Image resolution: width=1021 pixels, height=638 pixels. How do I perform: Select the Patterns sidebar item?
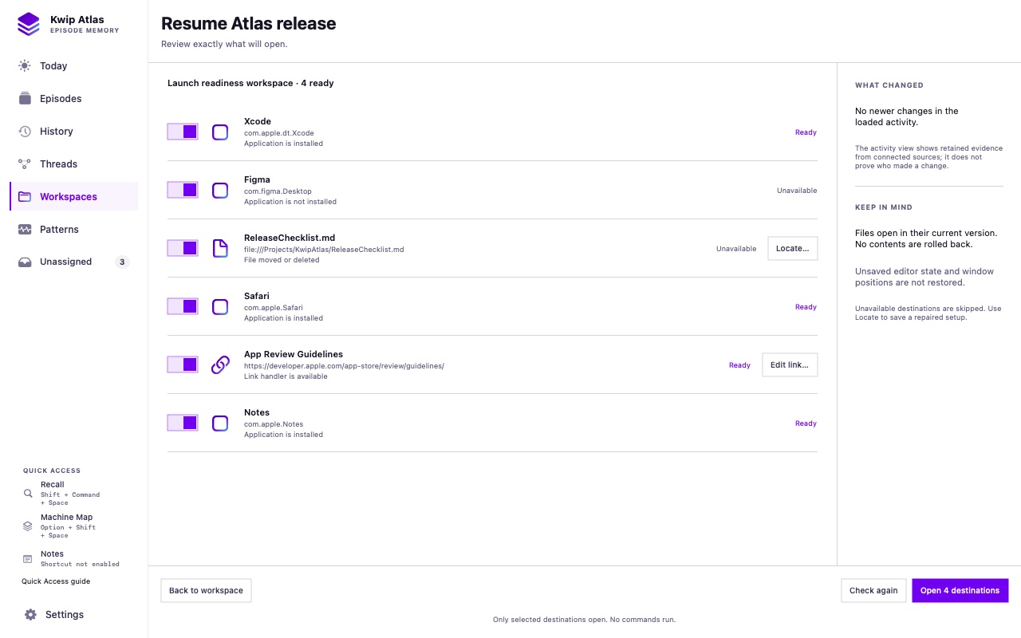click(x=74, y=230)
